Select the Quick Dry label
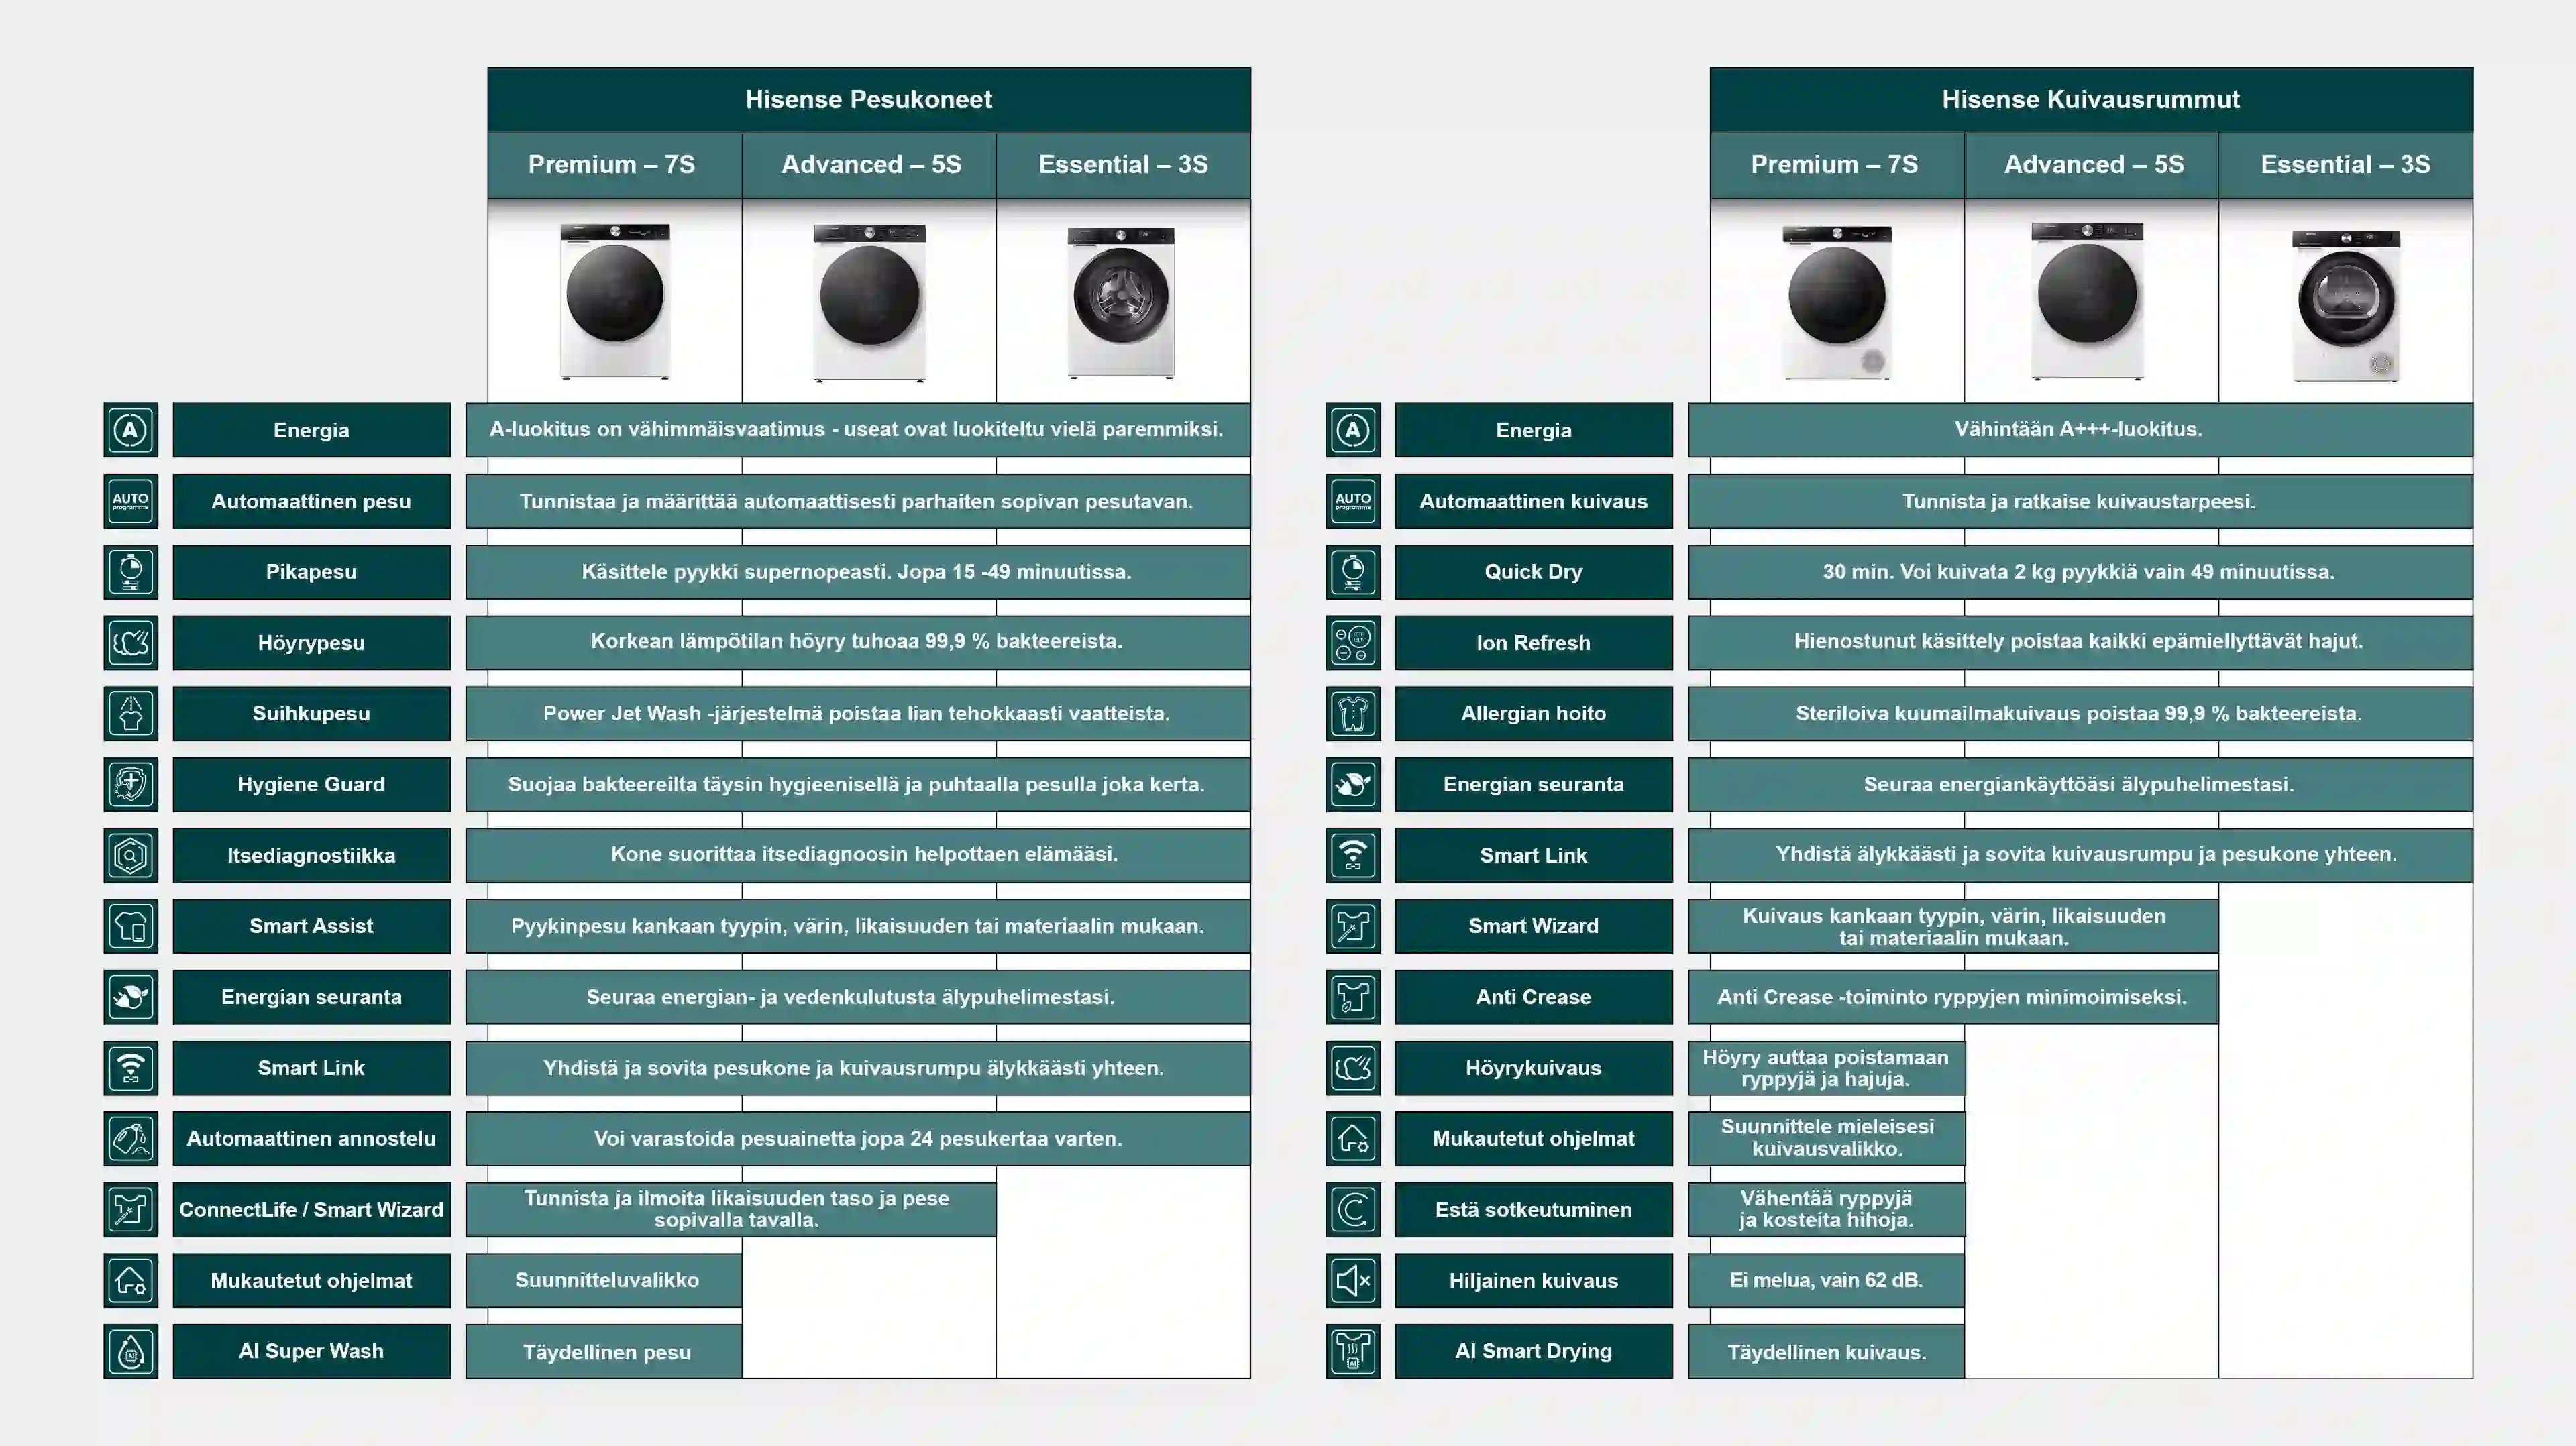 tap(1533, 572)
